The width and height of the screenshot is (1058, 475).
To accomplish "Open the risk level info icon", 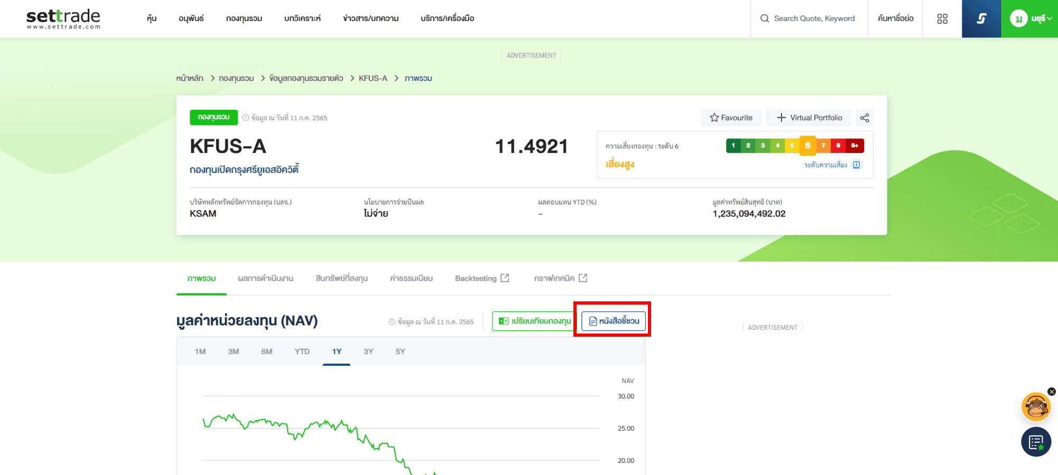I will pos(857,165).
